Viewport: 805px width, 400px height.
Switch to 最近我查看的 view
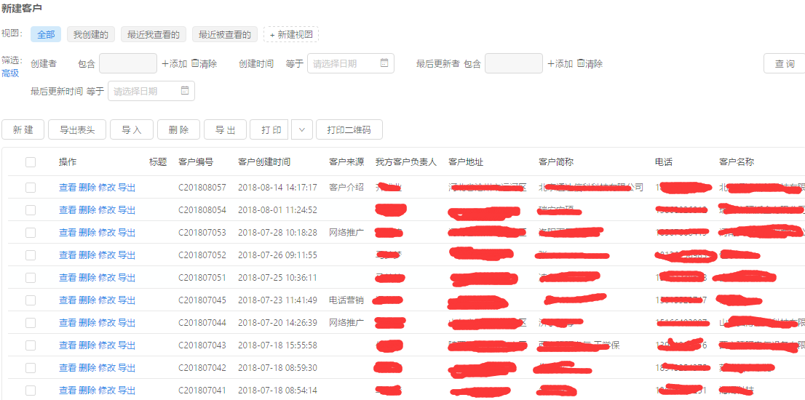[x=154, y=34]
